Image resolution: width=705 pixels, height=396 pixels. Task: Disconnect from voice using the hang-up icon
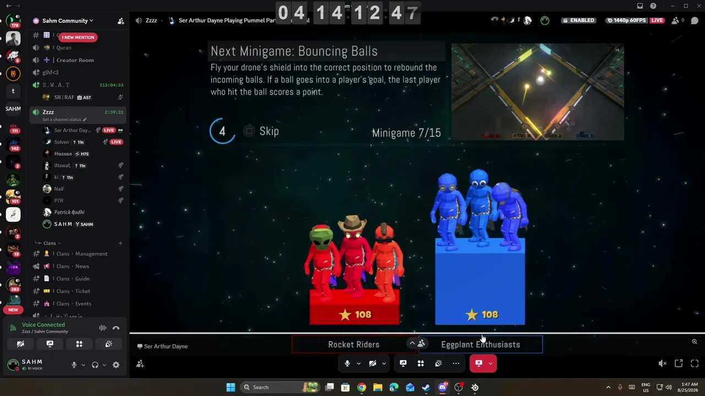pos(116,328)
